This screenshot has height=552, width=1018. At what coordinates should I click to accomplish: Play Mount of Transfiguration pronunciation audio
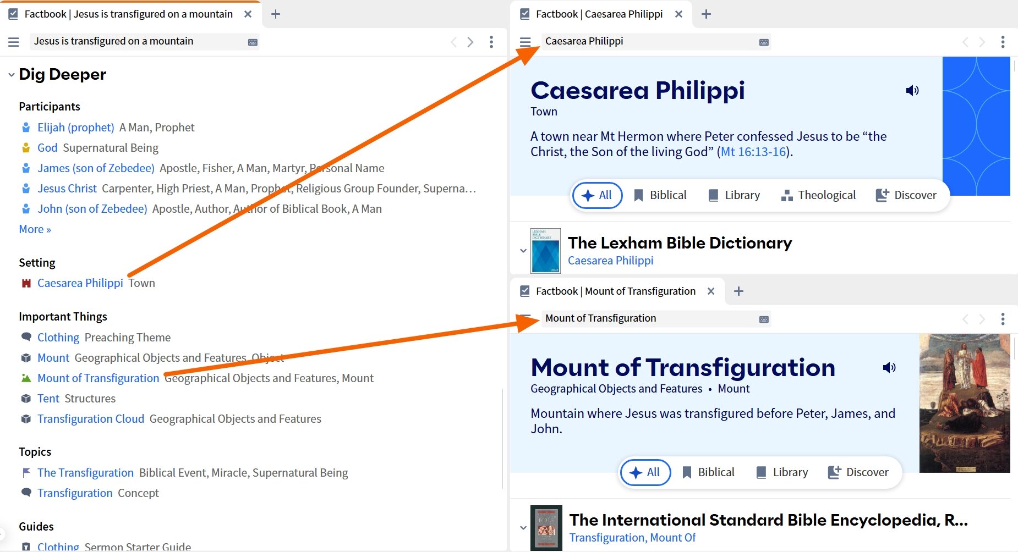click(889, 367)
